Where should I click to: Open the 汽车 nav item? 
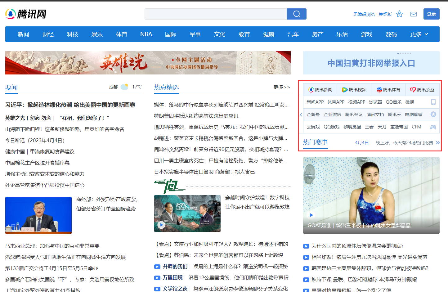click(x=293, y=34)
